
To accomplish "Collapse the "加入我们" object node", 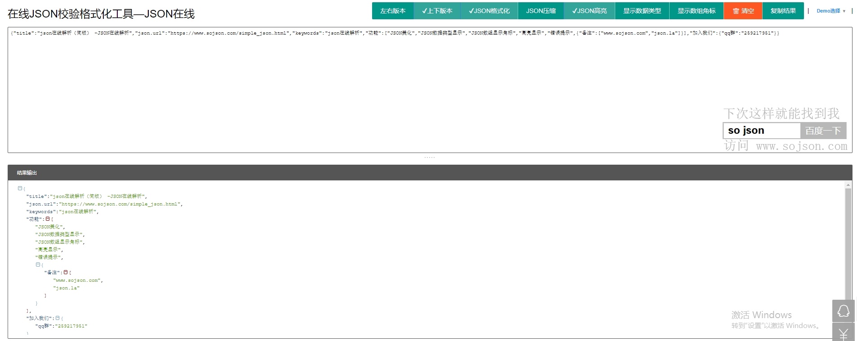I will (57, 318).
